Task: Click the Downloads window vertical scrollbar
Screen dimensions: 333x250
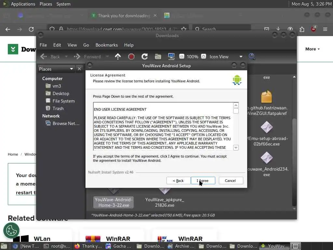Action: pyautogui.click(x=294, y=162)
